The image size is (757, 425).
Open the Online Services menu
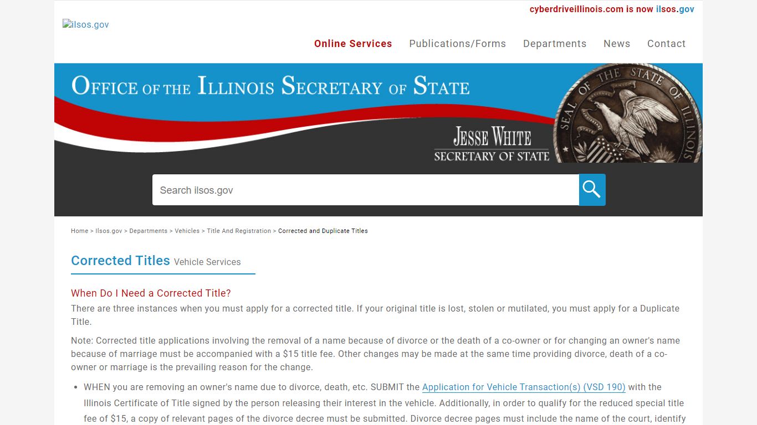pos(353,44)
